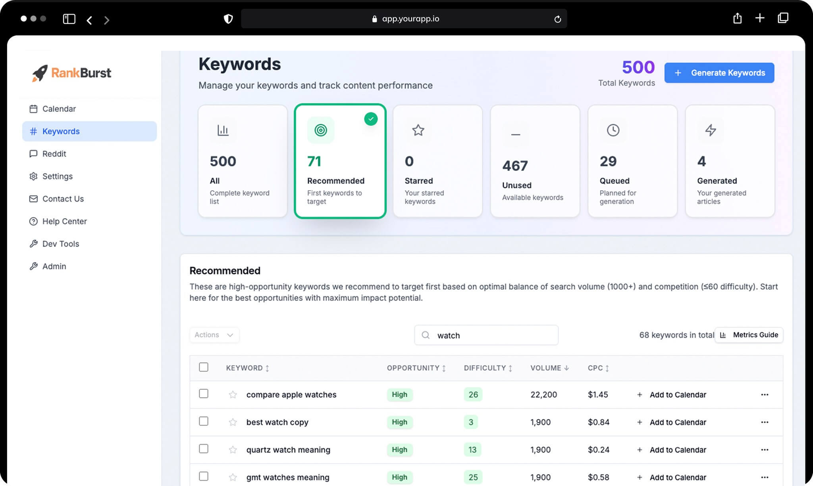The image size is (813, 486).
Task: Open the Metrics Guide
Action: pos(749,335)
